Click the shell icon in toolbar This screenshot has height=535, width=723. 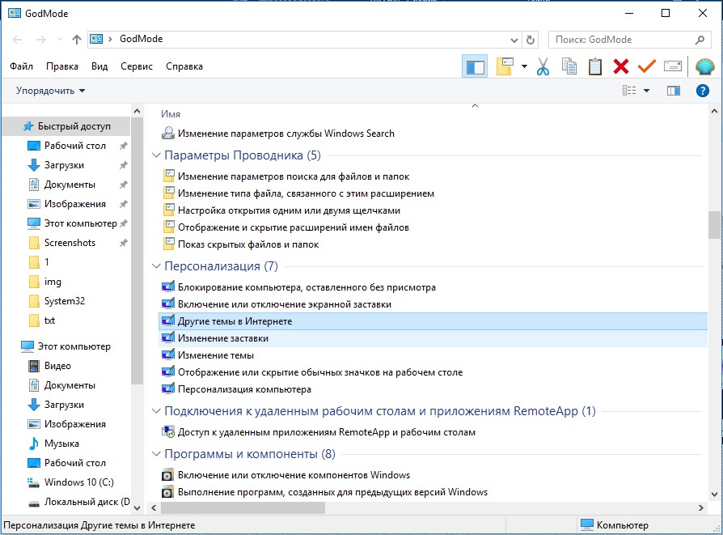click(704, 66)
